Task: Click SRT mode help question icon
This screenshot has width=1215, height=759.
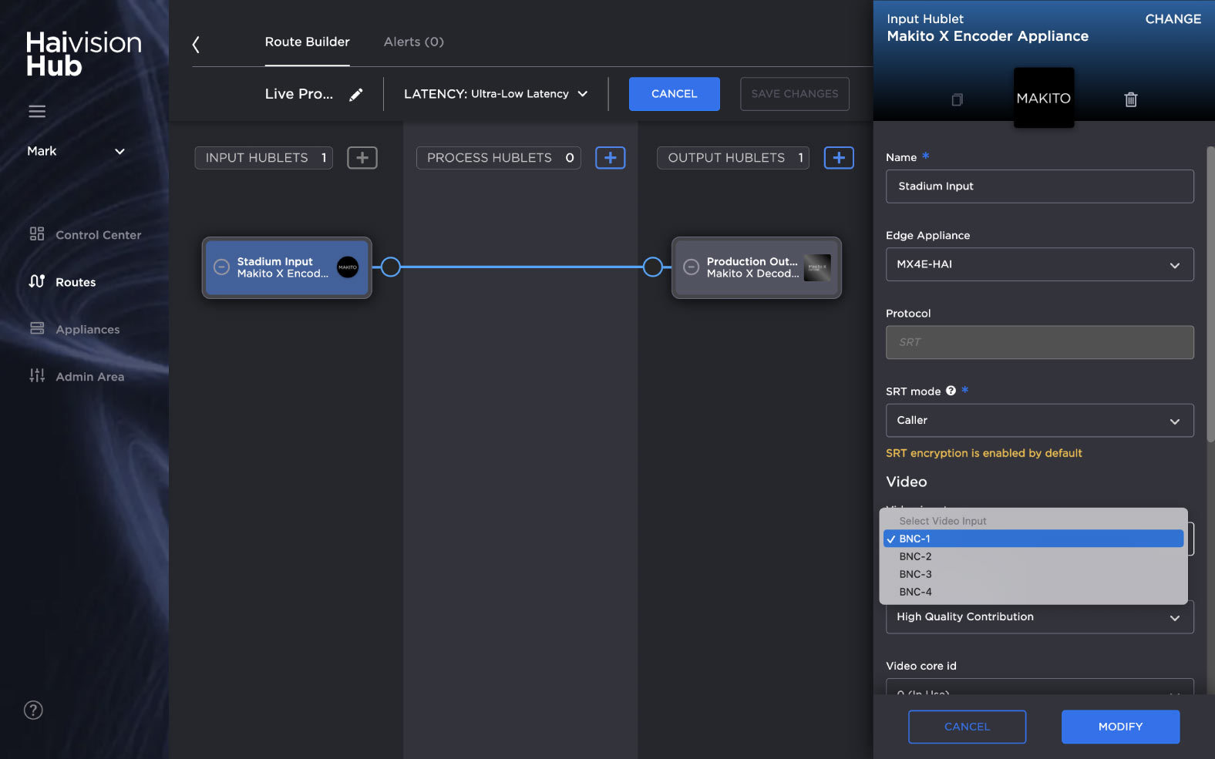Action: coord(951,391)
